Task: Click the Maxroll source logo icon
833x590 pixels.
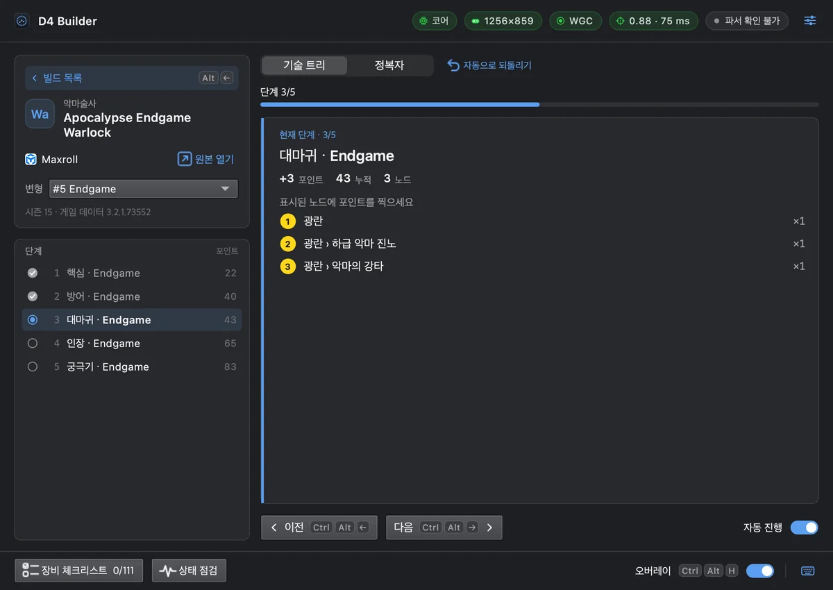Action: [31, 160]
